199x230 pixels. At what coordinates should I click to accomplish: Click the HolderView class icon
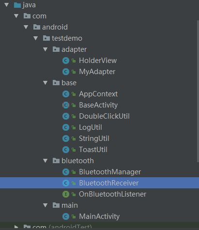pos(66,61)
